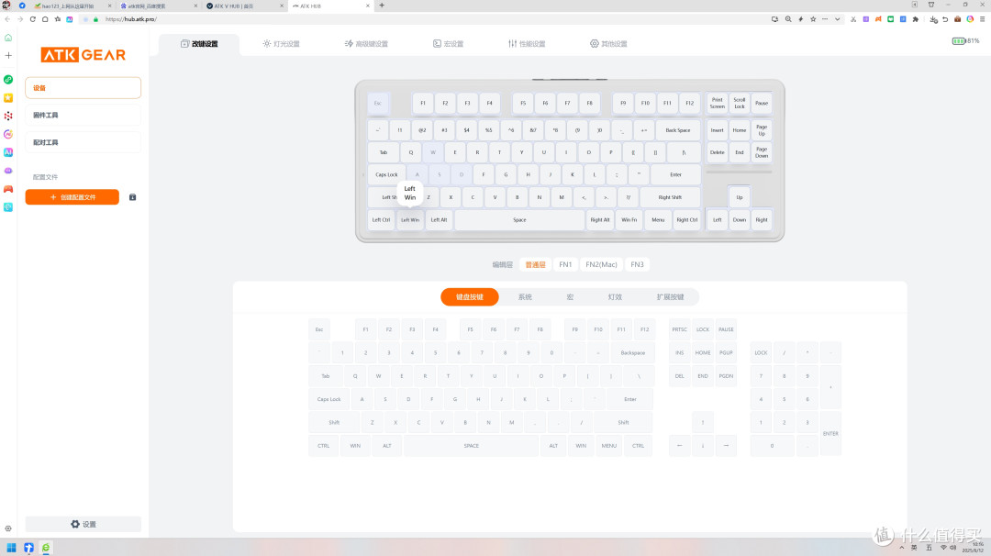The image size is (991, 556).
Task: Click the browser sidebar home icon
Action: 8,38
